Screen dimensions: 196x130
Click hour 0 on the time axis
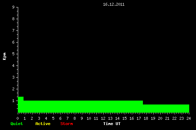17,118
